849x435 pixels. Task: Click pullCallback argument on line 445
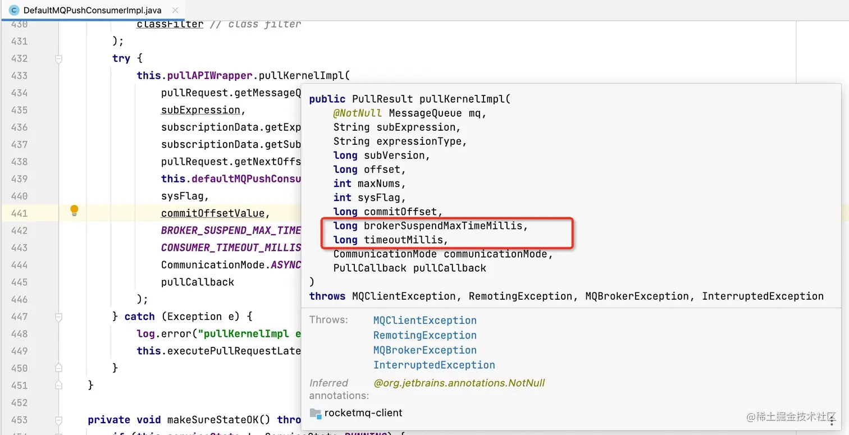click(198, 282)
